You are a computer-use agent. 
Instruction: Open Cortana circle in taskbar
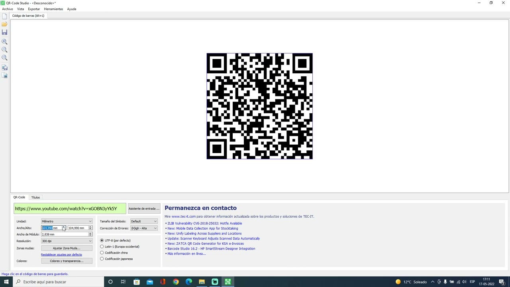pyautogui.click(x=110, y=282)
